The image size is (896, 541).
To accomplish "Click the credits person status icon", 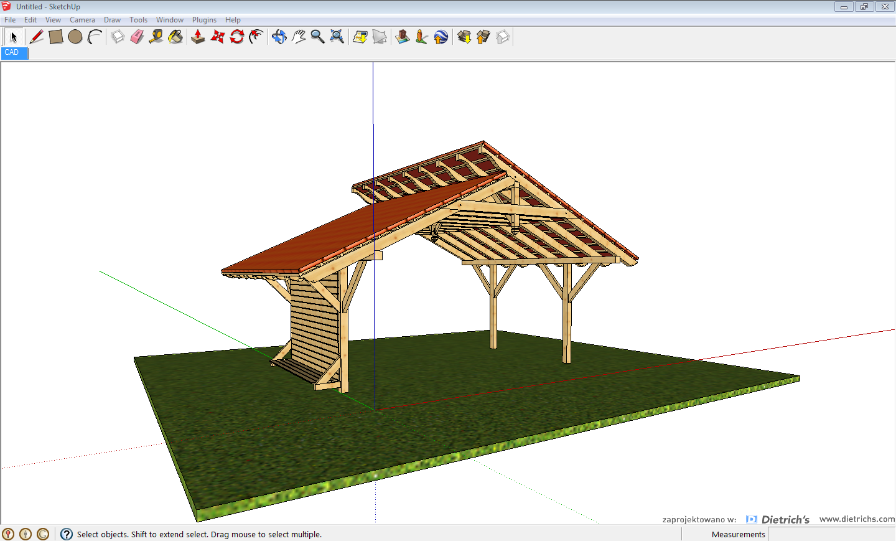I will click(x=26, y=534).
